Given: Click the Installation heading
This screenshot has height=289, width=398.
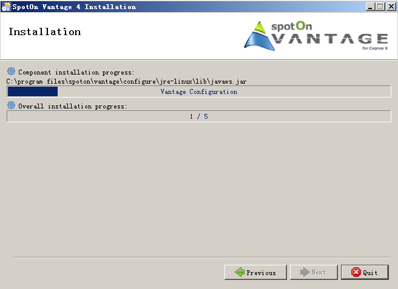Looking at the screenshot, I should coord(45,32).
